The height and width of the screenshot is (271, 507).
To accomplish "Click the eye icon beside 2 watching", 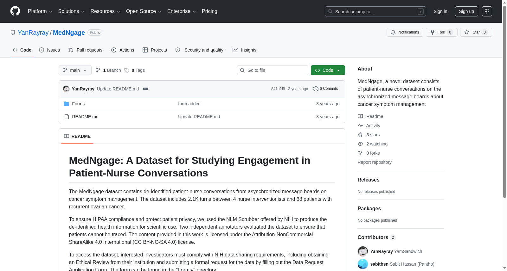I will tap(360, 144).
